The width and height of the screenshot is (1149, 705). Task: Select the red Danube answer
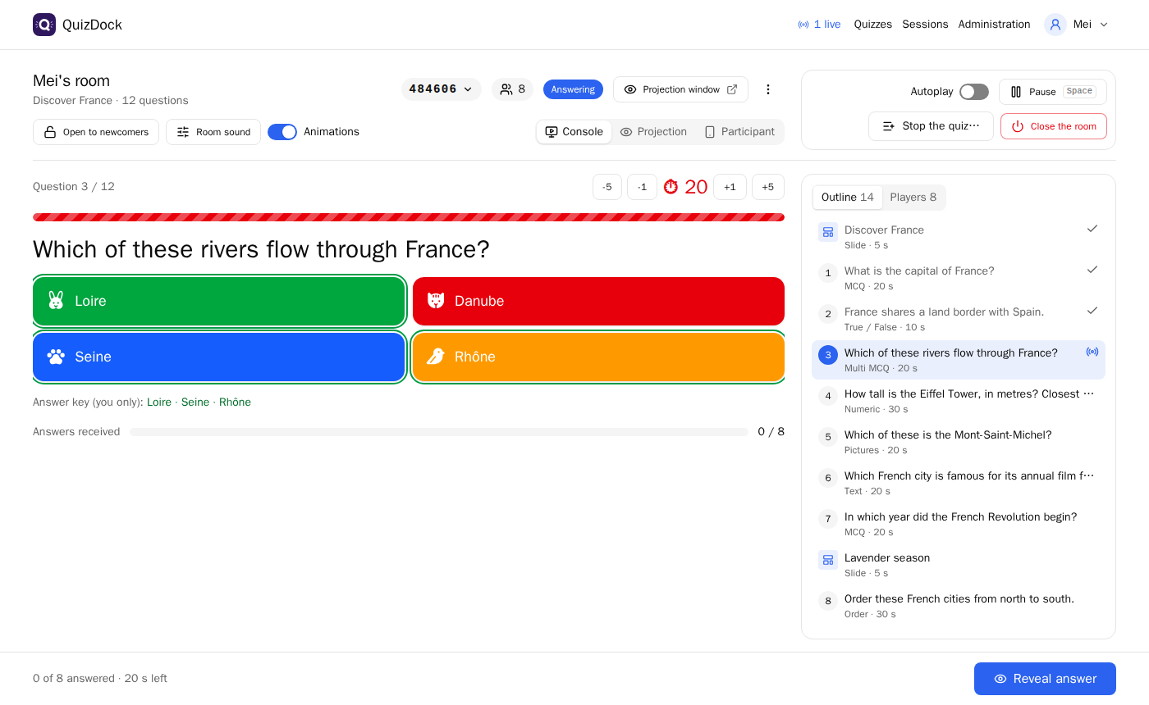(x=598, y=301)
